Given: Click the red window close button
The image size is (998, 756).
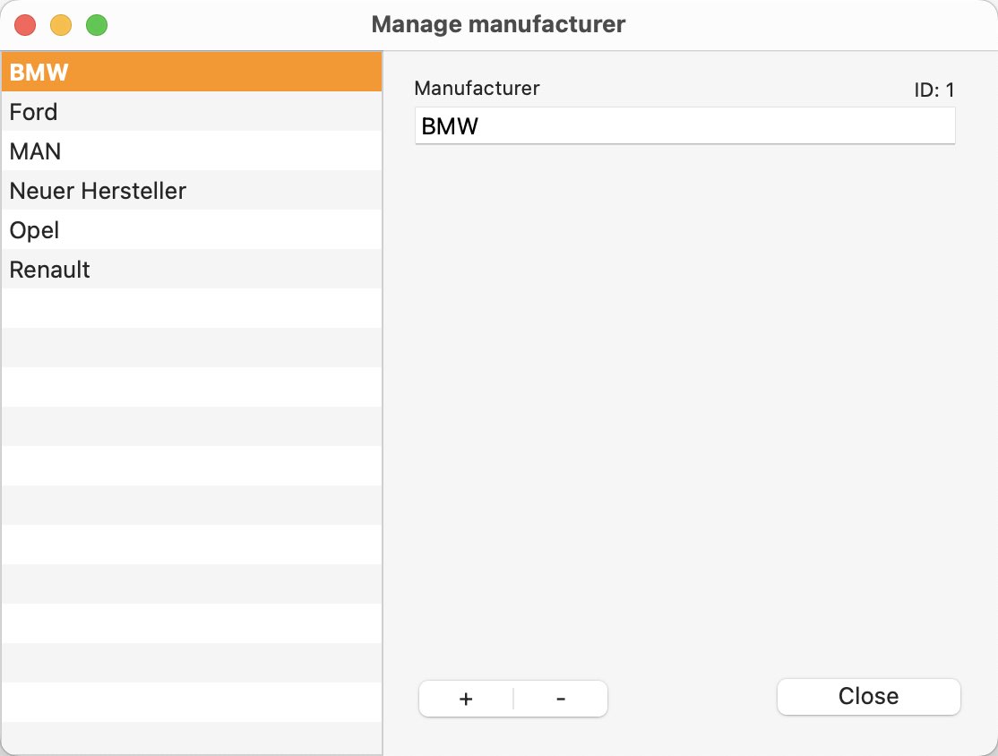Looking at the screenshot, I should click(25, 25).
